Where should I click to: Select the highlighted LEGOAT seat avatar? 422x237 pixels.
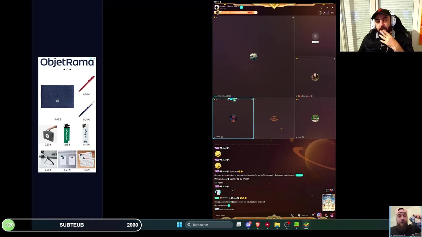click(x=233, y=118)
